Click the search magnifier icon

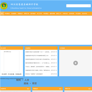89,6
